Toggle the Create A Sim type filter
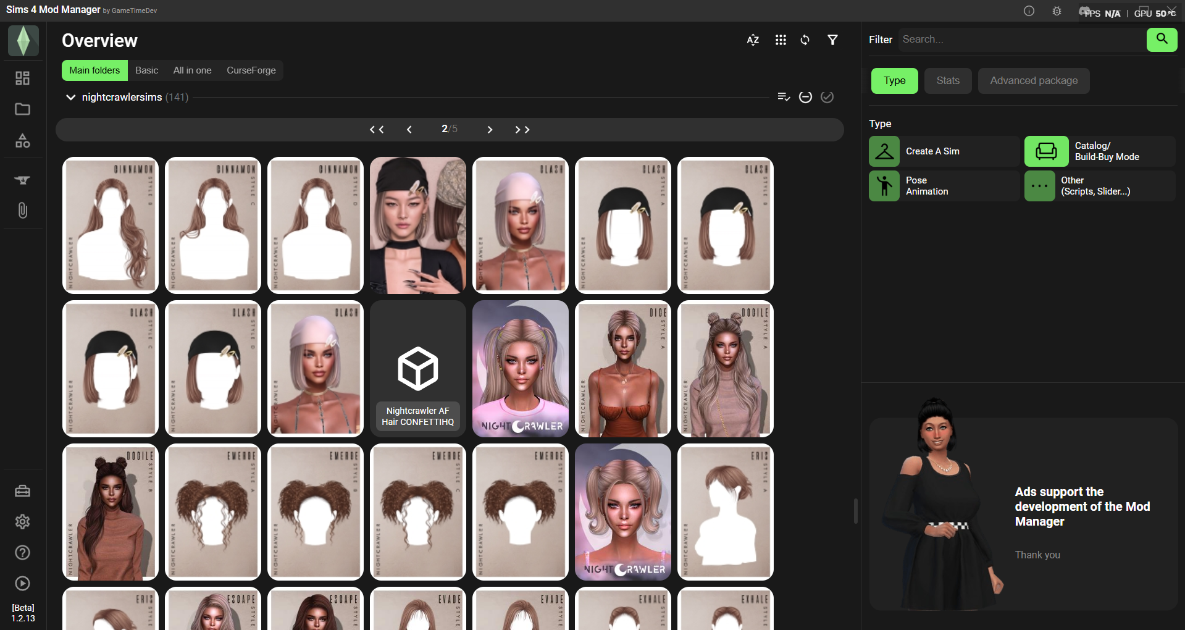Image resolution: width=1185 pixels, height=630 pixels. (x=944, y=151)
